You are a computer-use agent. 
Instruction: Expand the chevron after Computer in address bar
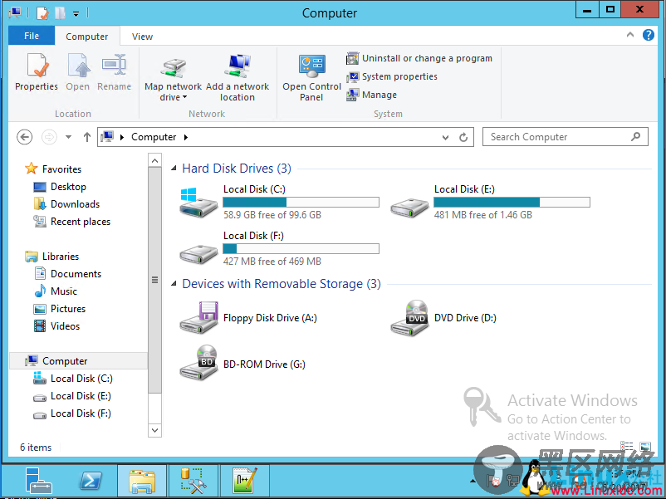click(x=186, y=137)
